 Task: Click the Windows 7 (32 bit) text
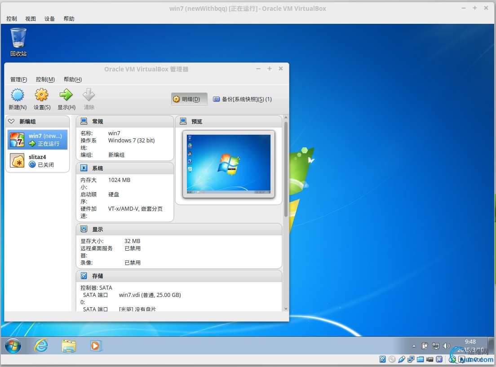coord(131,141)
